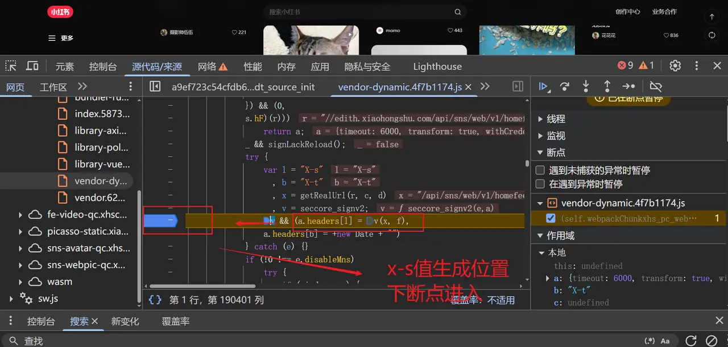Click the step out of current function icon
The width and height of the screenshot is (728, 347).
pyautogui.click(x=607, y=86)
